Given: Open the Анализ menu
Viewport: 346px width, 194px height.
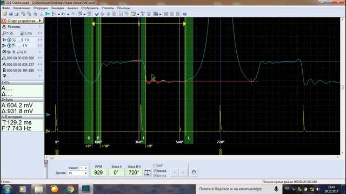Looking at the screenshot, I should pyautogui.click(x=72, y=8).
